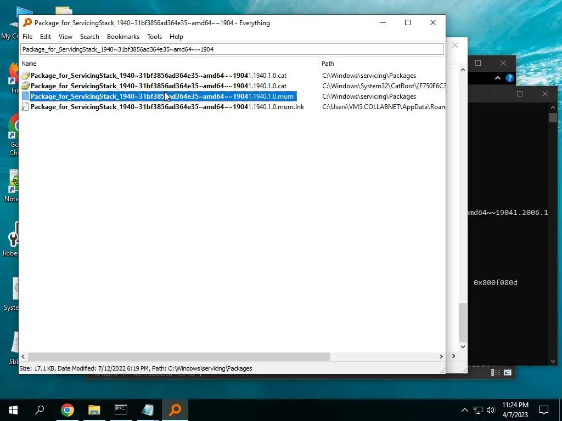Open the Bookmarks menu
The image size is (562, 421).
pyautogui.click(x=123, y=37)
